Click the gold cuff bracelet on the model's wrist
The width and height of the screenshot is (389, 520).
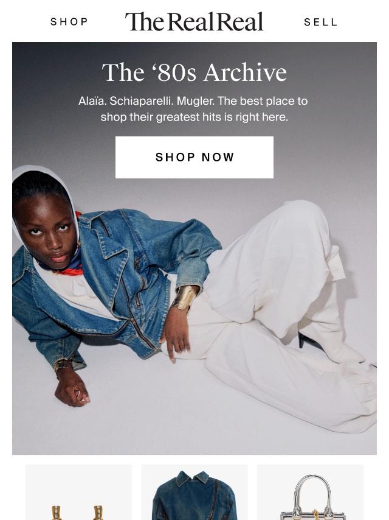[x=184, y=298]
